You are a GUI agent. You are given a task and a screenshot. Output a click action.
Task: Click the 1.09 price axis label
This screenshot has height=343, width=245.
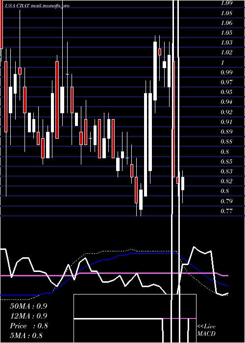[226, 3]
